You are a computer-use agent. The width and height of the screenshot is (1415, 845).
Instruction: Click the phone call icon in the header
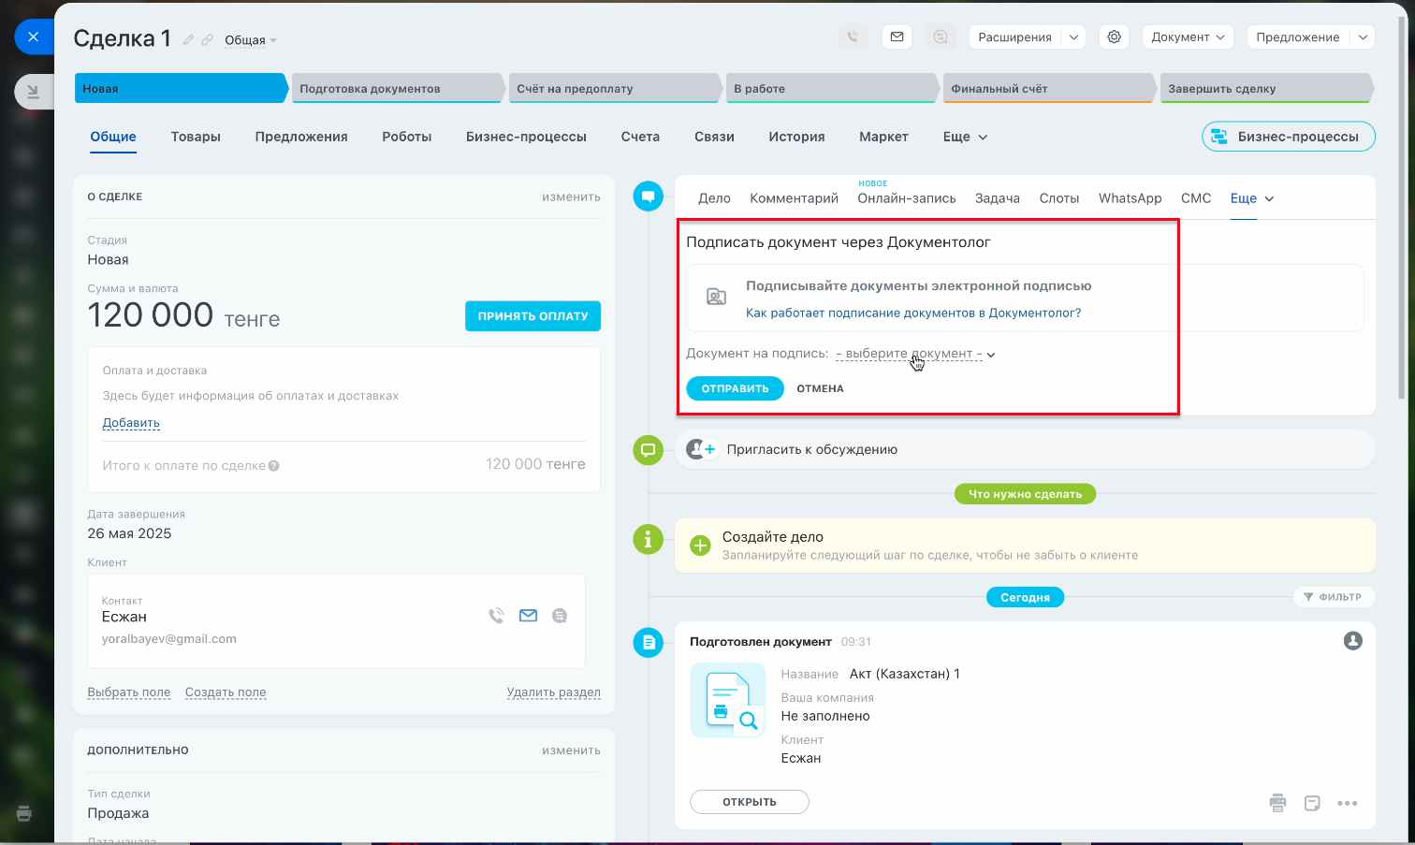pyautogui.click(x=853, y=37)
